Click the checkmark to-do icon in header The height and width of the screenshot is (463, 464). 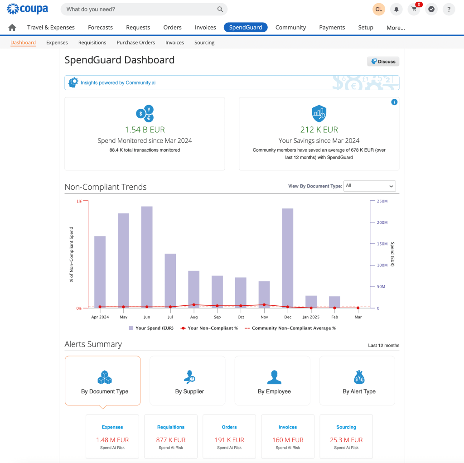coord(431,9)
